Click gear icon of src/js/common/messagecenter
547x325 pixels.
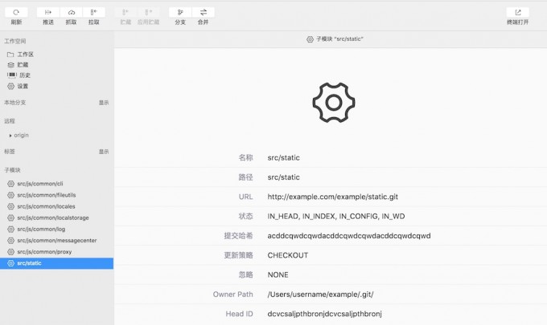pyautogui.click(x=10, y=241)
